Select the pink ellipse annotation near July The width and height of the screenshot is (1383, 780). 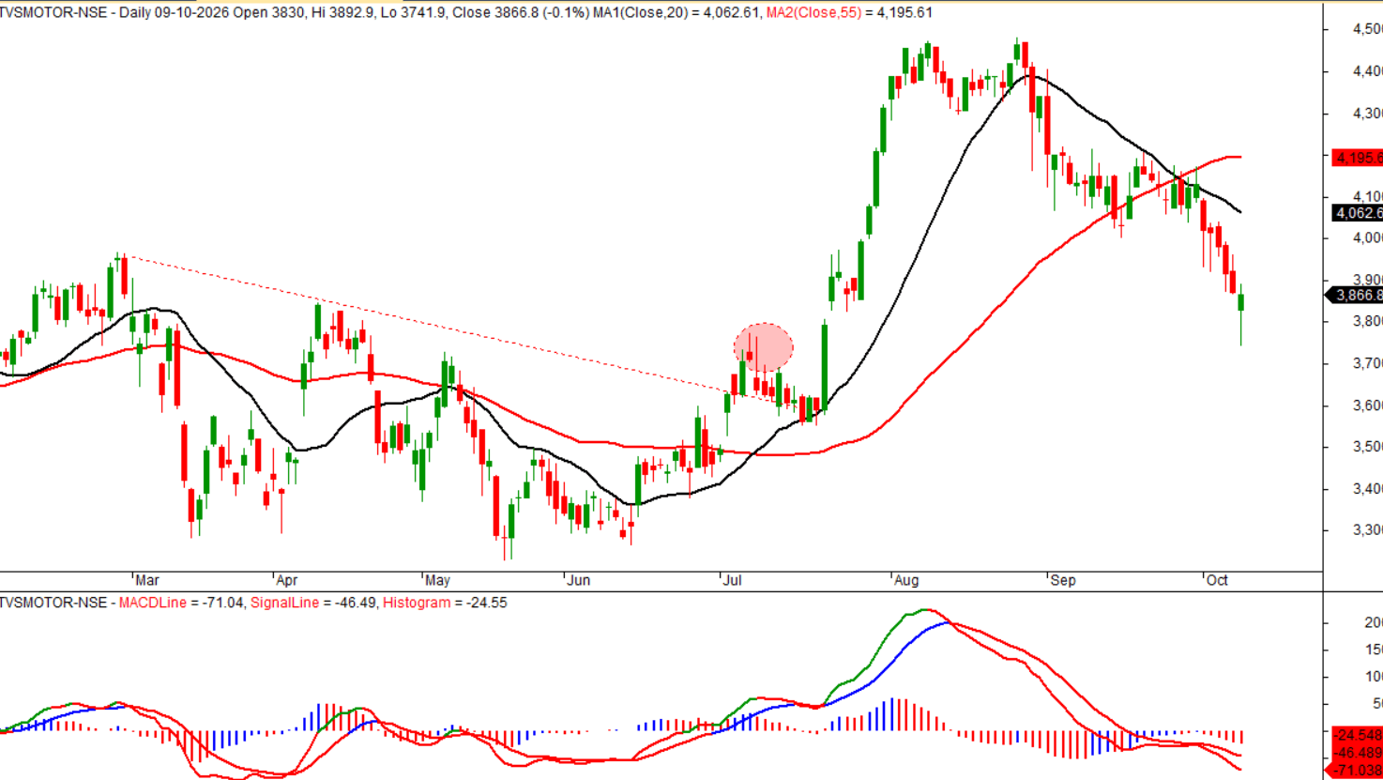tap(763, 347)
